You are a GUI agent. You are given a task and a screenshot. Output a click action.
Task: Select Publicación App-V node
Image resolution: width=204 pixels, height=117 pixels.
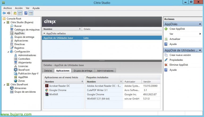point(28,73)
